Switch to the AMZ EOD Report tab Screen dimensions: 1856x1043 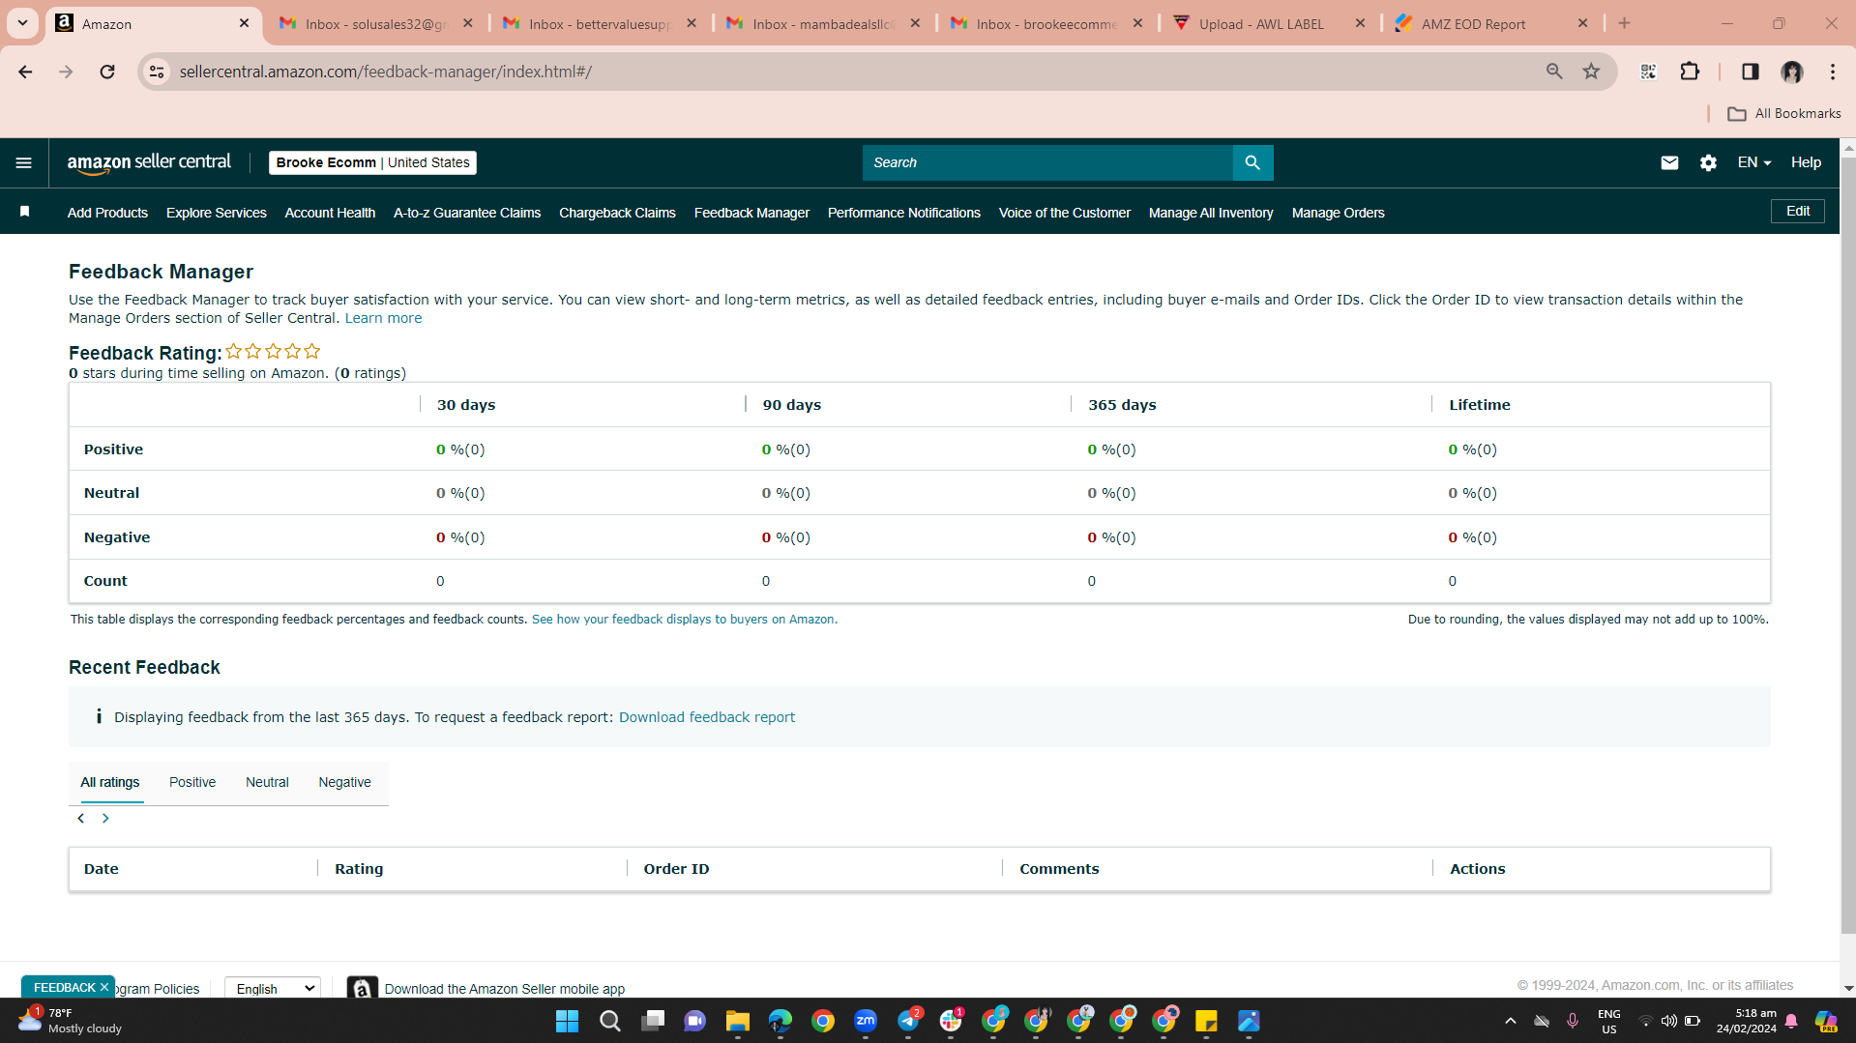(x=1489, y=23)
